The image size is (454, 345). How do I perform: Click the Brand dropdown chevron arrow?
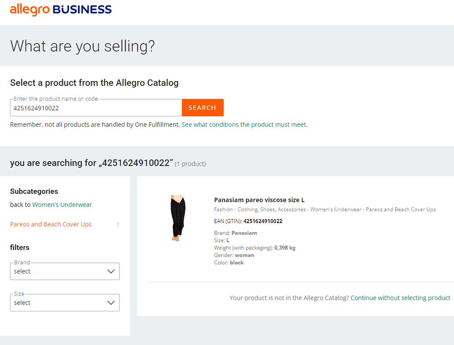[x=111, y=271]
